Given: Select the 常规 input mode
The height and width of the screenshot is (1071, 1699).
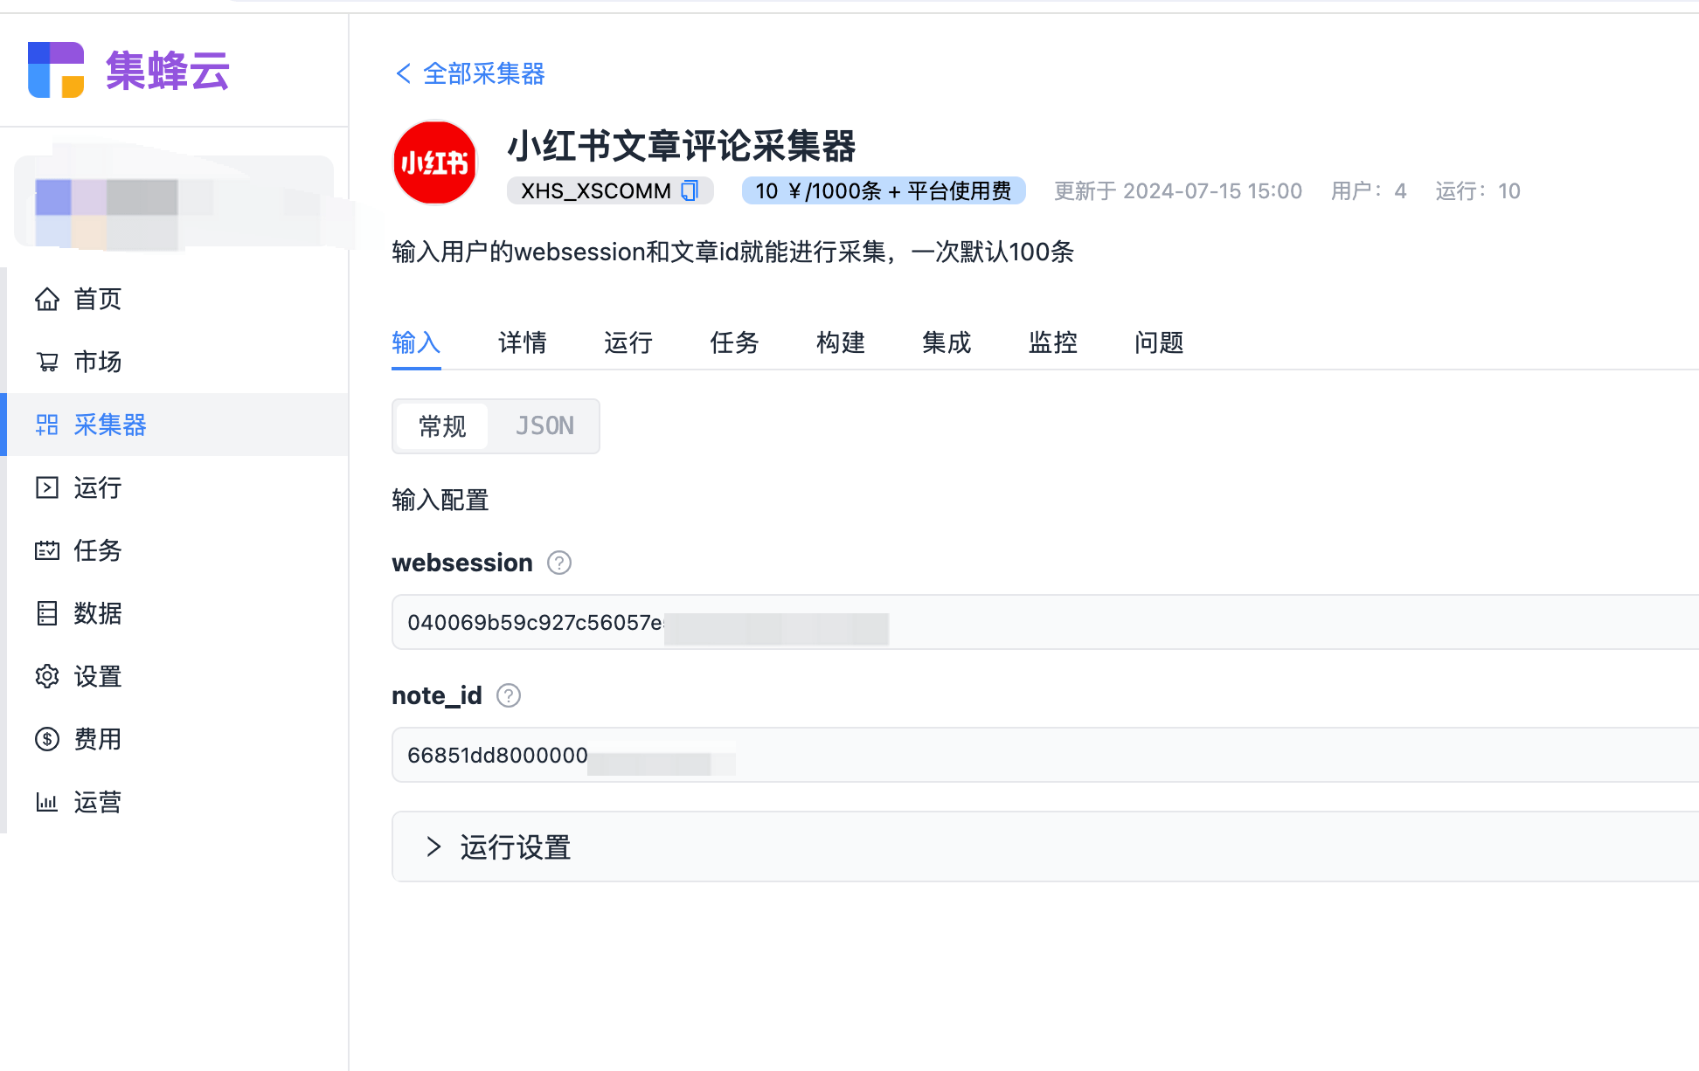Looking at the screenshot, I should (442, 426).
